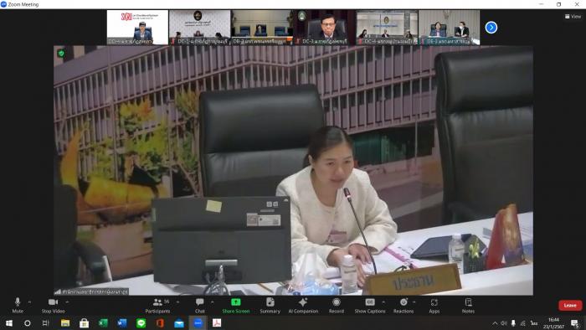Expand caret next to Show Captions
586x330 pixels.
[x=383, y=302]
